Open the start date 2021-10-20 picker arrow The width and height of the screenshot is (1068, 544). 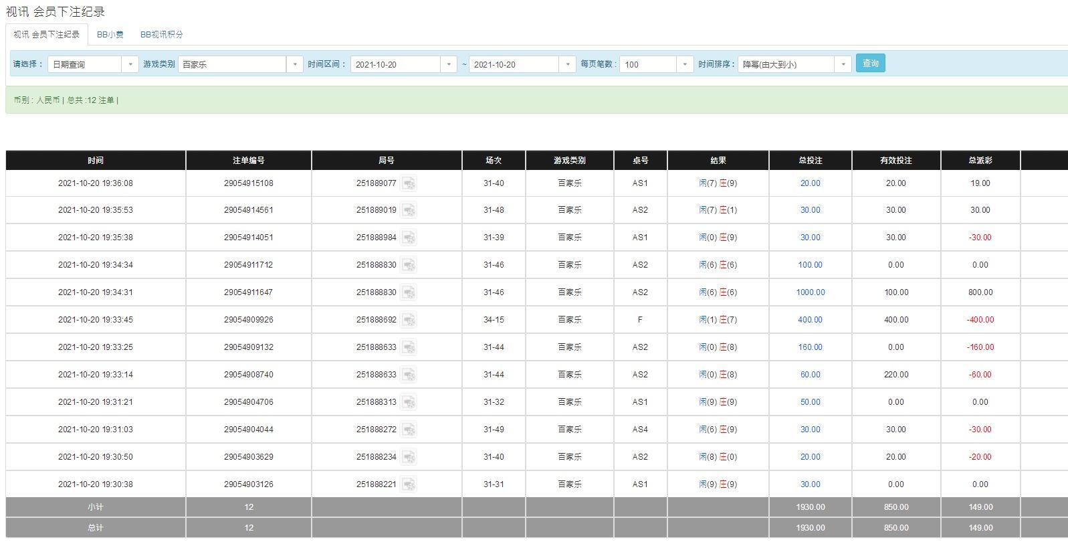(x=449, y=64)
